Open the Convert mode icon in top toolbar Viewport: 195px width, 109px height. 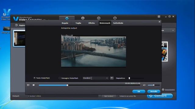pos(67,18)
